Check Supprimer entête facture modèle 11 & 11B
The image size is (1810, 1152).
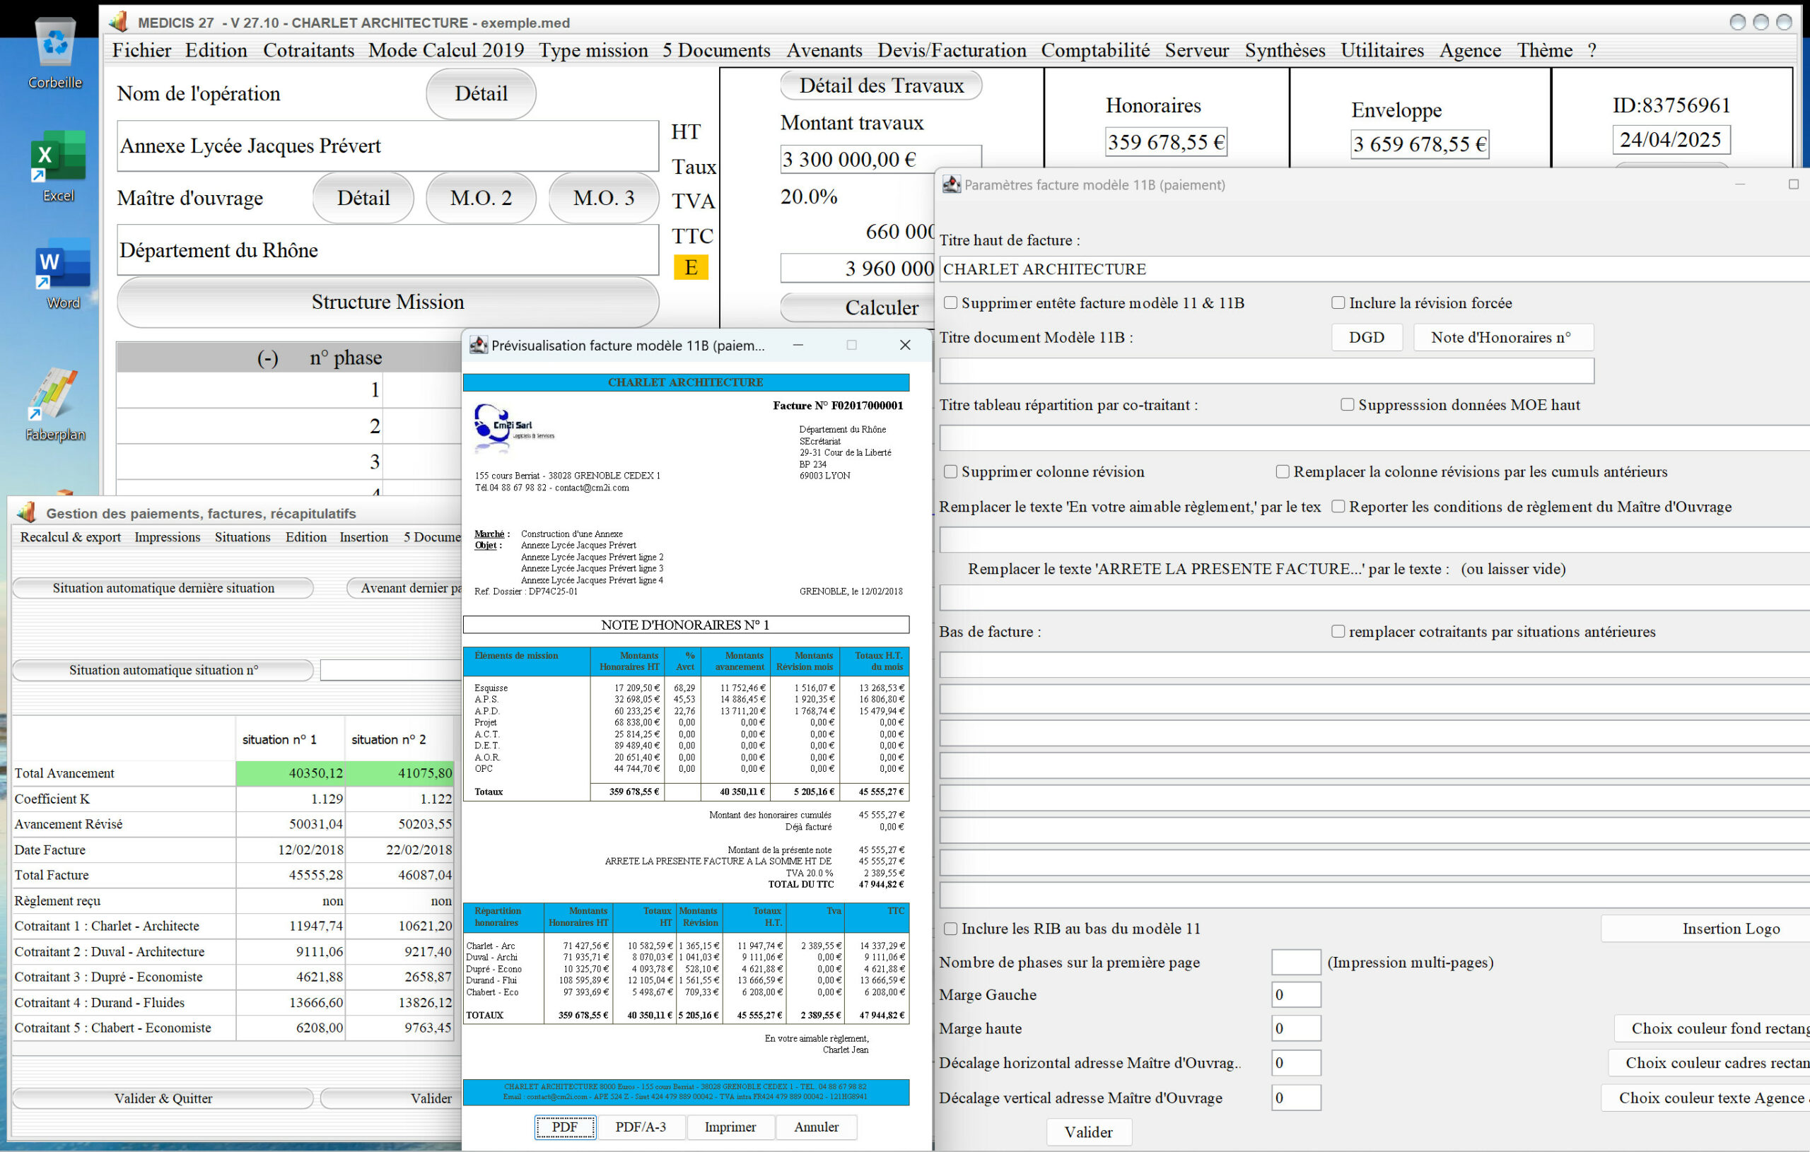[951, 302]
